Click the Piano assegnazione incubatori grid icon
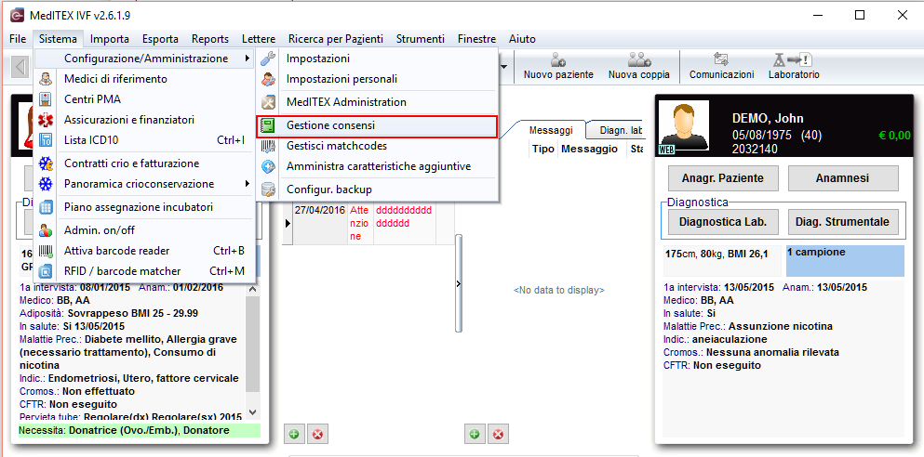 (x=46, y=207)
